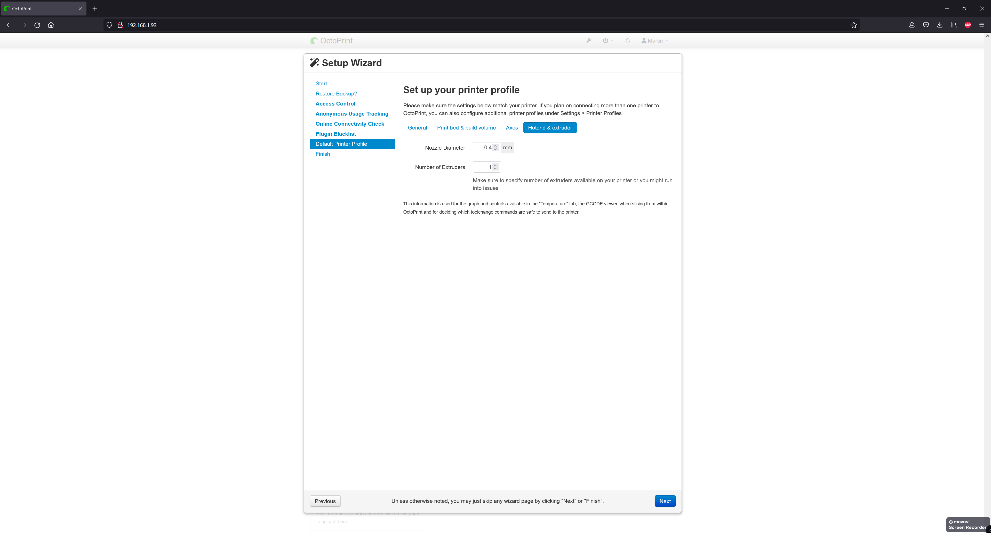Image resolution: width=991 pixels, height=533 pixels.
Task: Reload the page with refresh icon
Action: tap(37, 25)
